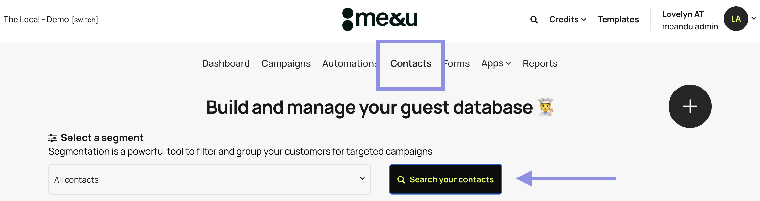
Task: Click the round plus add button
Action: (x=690, y=106)
